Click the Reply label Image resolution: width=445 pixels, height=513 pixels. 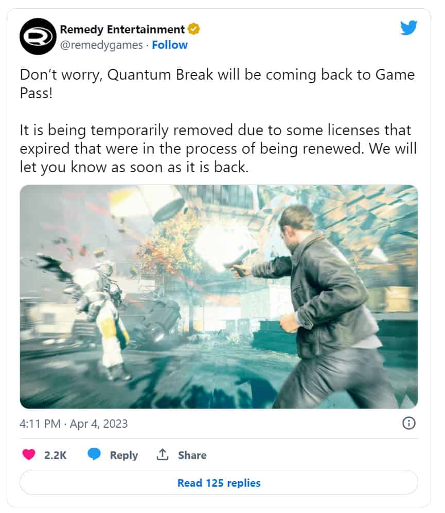point(124,455)
